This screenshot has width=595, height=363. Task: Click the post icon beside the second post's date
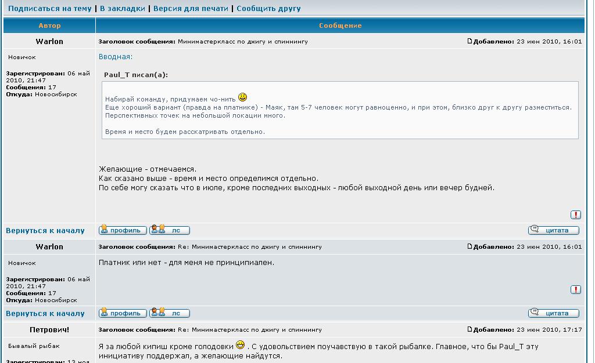(x=470, y=247)
